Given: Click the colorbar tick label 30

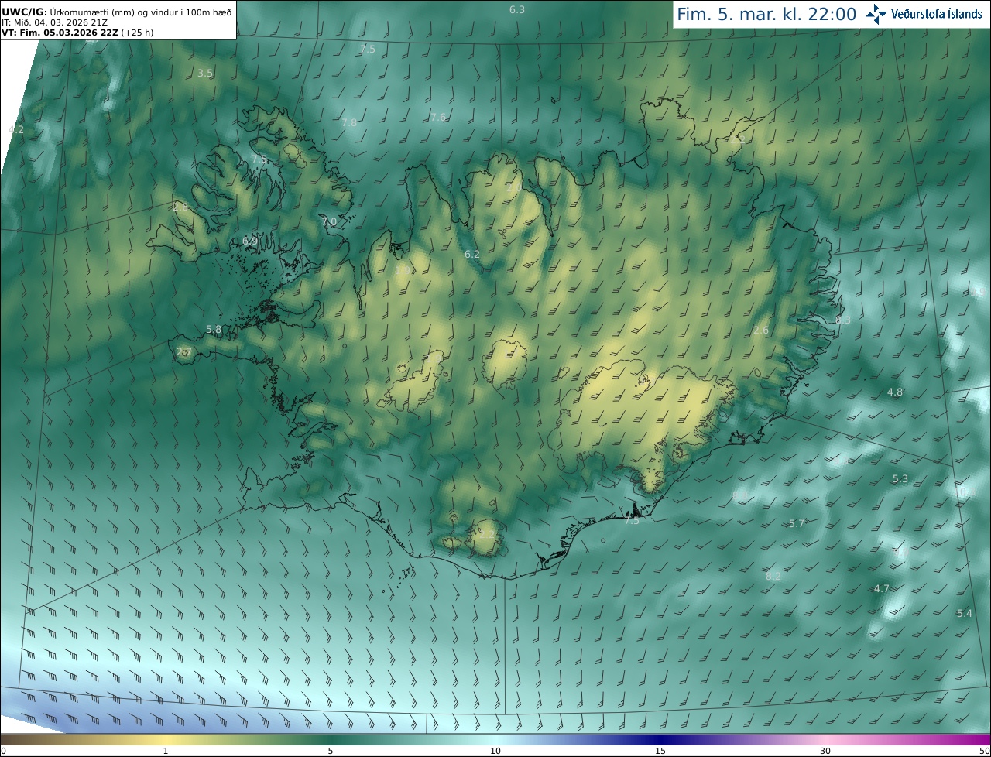Looking at the screenshot, I should (825, 751).
